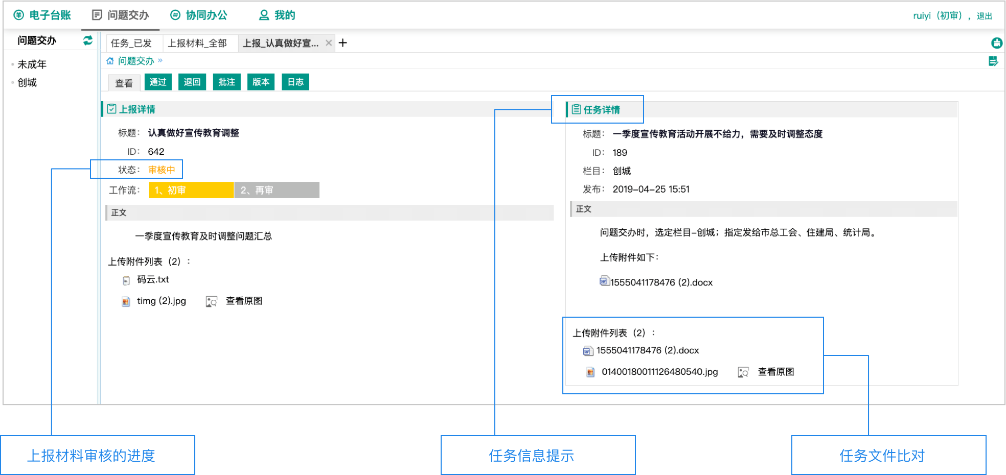Close the 上报_认真做好宣… tab
Viewport: 1006px width, 475px height.
(x=329, y=43)
